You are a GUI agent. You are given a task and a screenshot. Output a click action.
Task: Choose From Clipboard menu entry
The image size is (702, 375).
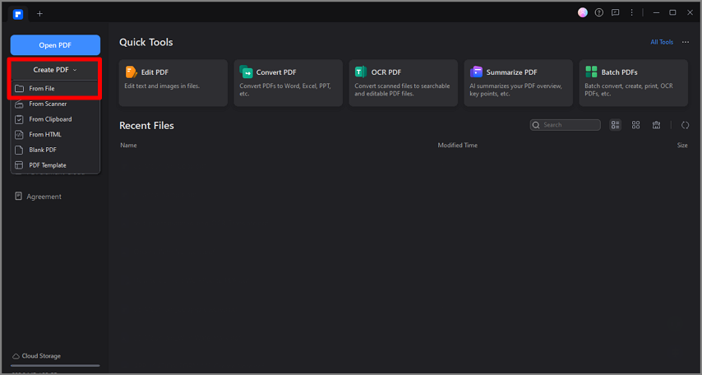[55, 119]
